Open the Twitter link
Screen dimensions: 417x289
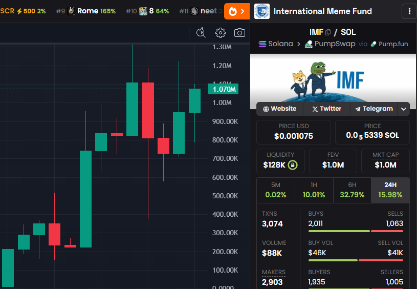(326, 109)
